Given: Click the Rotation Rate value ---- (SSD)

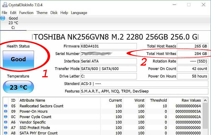Looking at the screenshot, I should coord(193,61).
